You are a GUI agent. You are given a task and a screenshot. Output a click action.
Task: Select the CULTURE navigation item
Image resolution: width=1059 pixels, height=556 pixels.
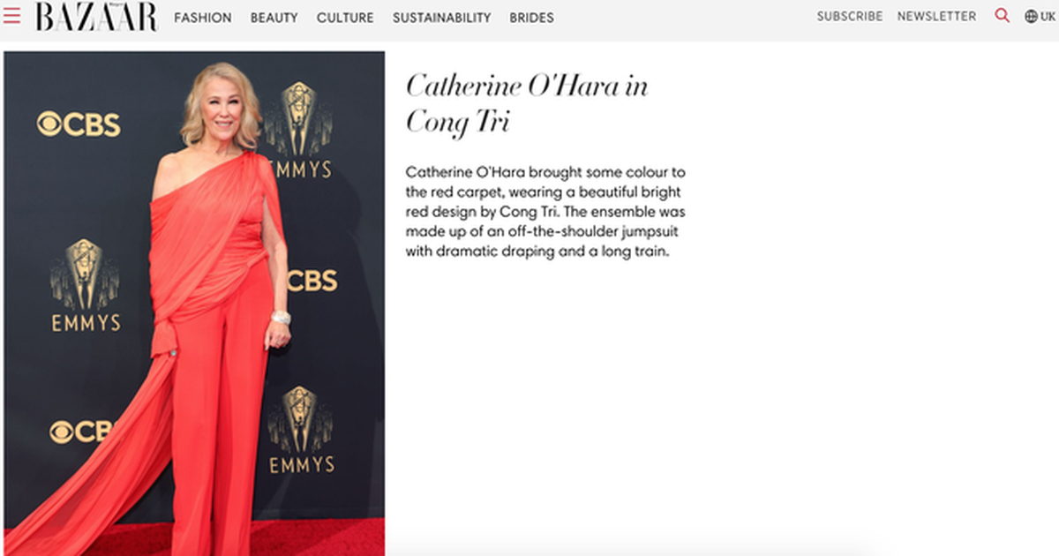345,18
